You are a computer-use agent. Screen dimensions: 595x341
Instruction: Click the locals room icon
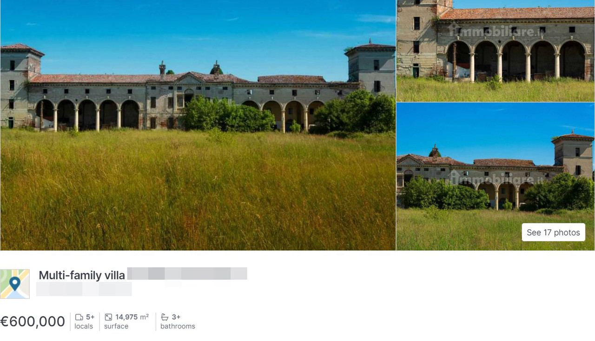tap(79, 317)
